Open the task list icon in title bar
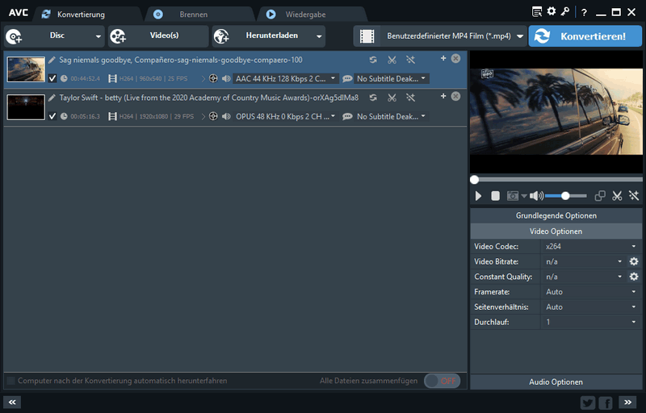 (x=537, y=12)
